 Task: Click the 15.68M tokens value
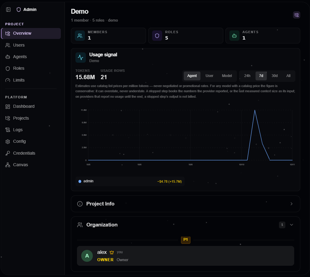tap(85, 77)
